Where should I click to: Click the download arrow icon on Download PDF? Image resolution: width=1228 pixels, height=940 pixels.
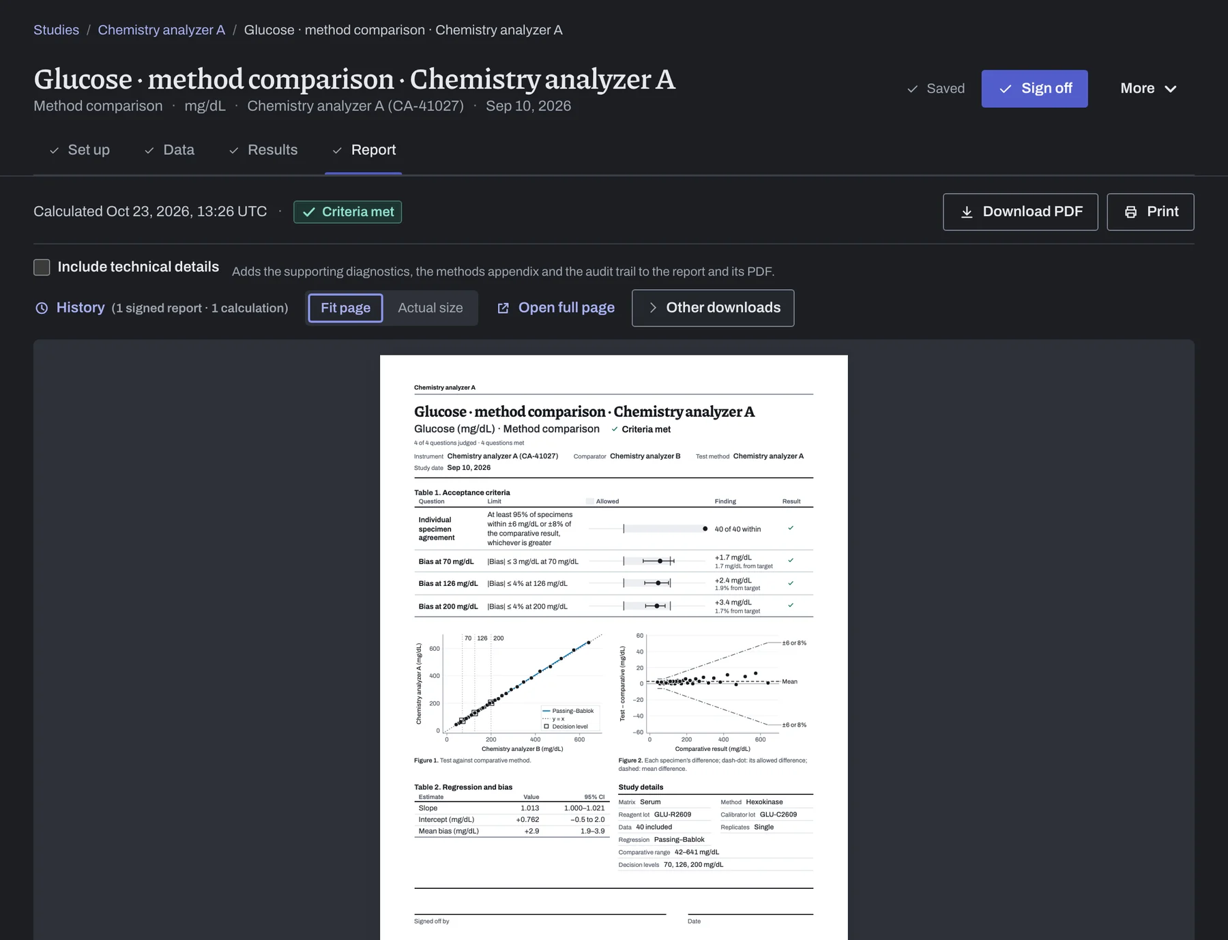(967, 212)
